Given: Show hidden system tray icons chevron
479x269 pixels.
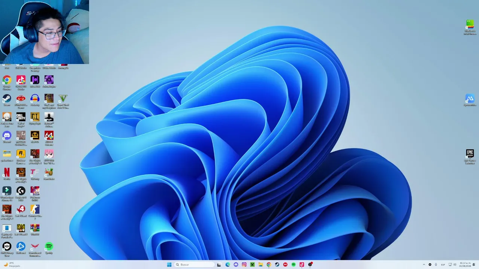Looking at the screenshot, I should (x=424, y=265).
